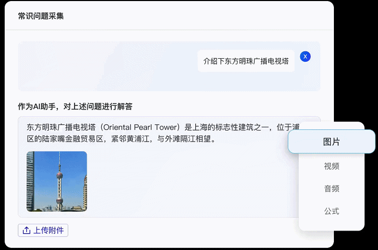This screenshot has height=250, width=378.
Task: Click the 常识问题采集 title
Action: (x=41, y=16)
